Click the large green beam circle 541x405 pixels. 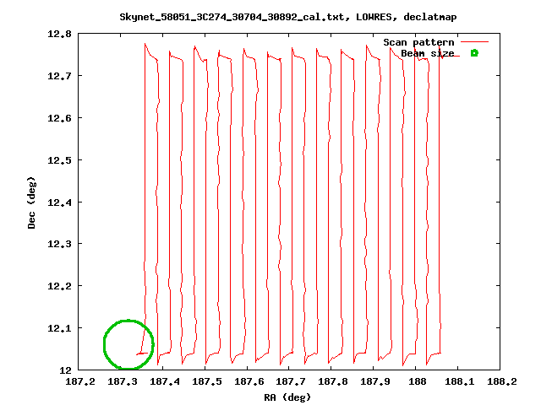pyautogui.click(x=128, y=344)
